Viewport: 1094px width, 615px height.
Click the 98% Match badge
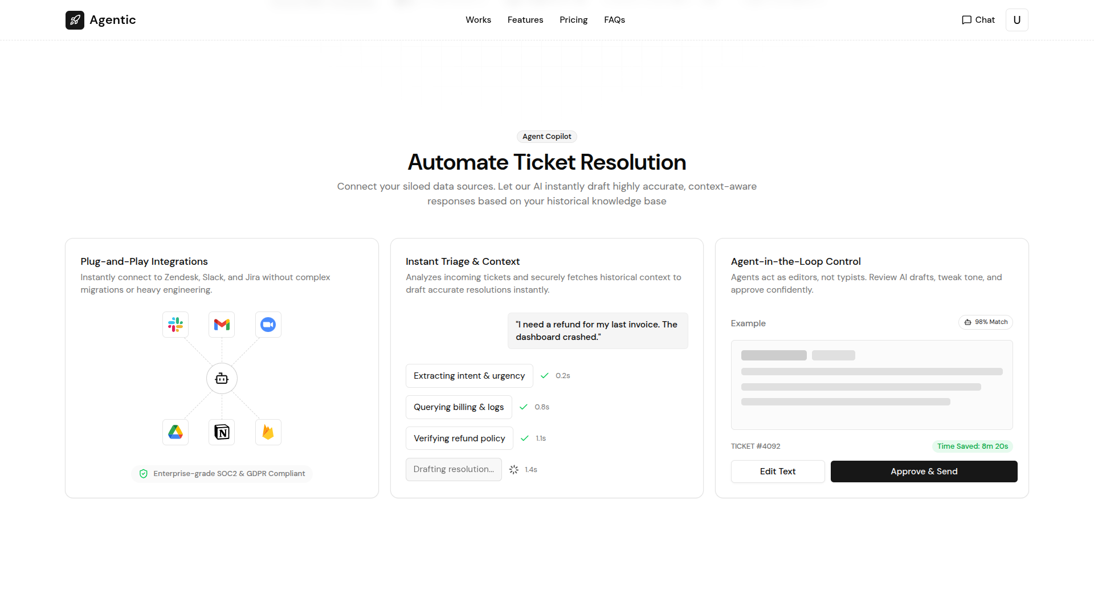pyautogui.click(x=986, y=322)
